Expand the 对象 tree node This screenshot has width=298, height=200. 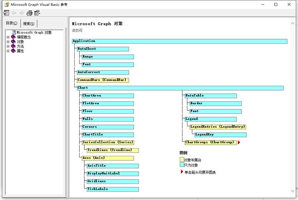[8, 42]
